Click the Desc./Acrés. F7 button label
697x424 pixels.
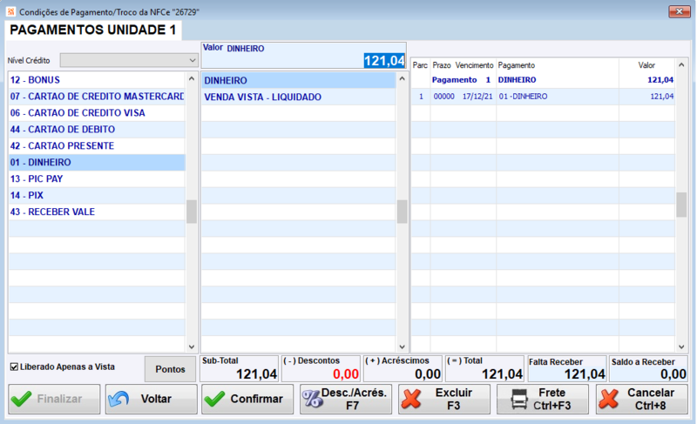[354, 399]
